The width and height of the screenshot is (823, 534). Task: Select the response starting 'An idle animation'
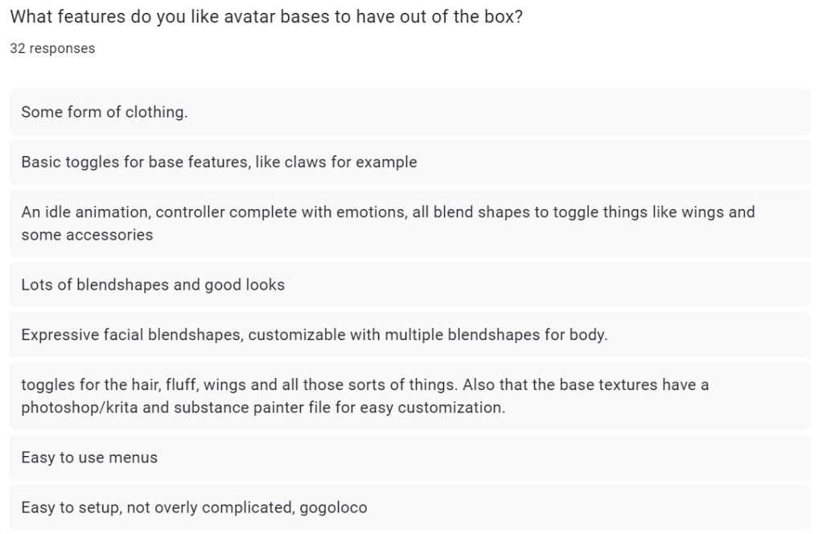[388, 213]
